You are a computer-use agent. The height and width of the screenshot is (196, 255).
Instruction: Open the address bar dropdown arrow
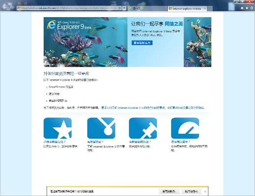point(116,8)
